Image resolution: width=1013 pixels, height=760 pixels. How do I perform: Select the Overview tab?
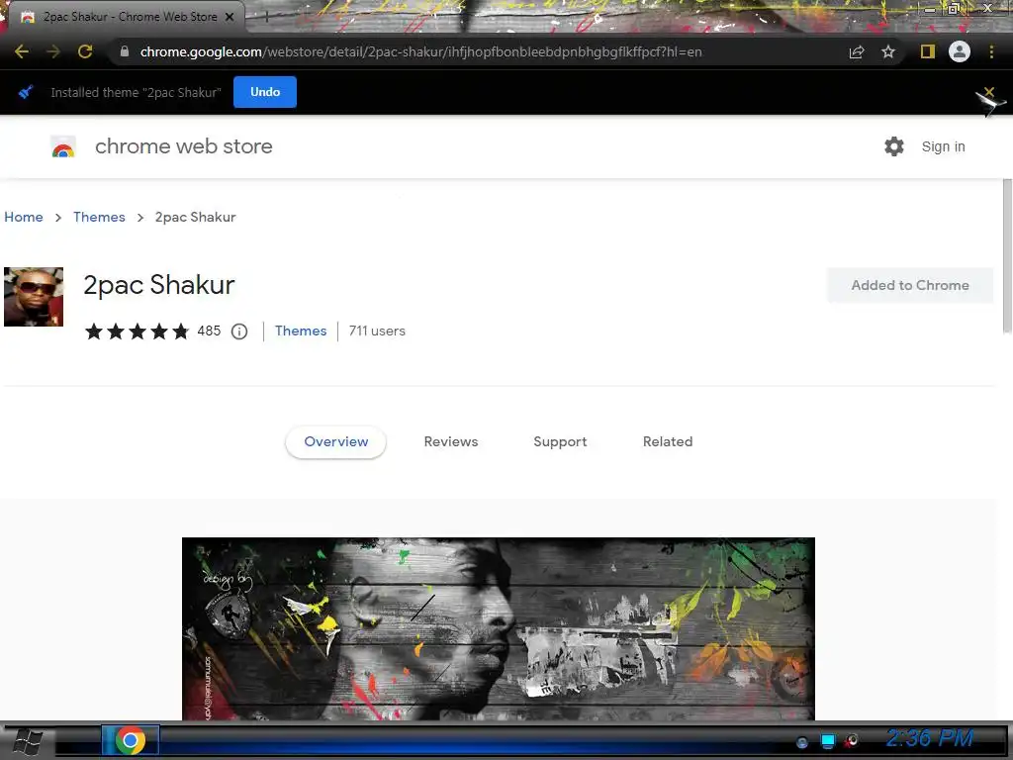pyautogui.click(x=336, y=441)
